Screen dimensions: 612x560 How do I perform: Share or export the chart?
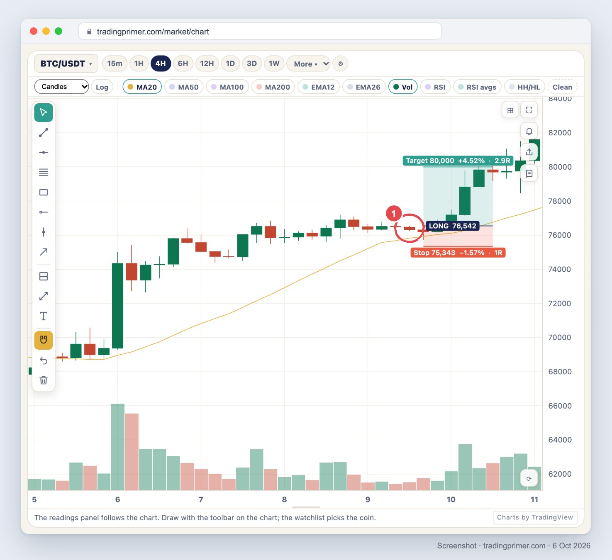[529, 152]
